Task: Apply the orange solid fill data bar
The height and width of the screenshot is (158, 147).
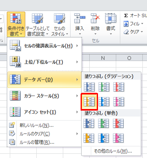Action: [x=89, y=138]
